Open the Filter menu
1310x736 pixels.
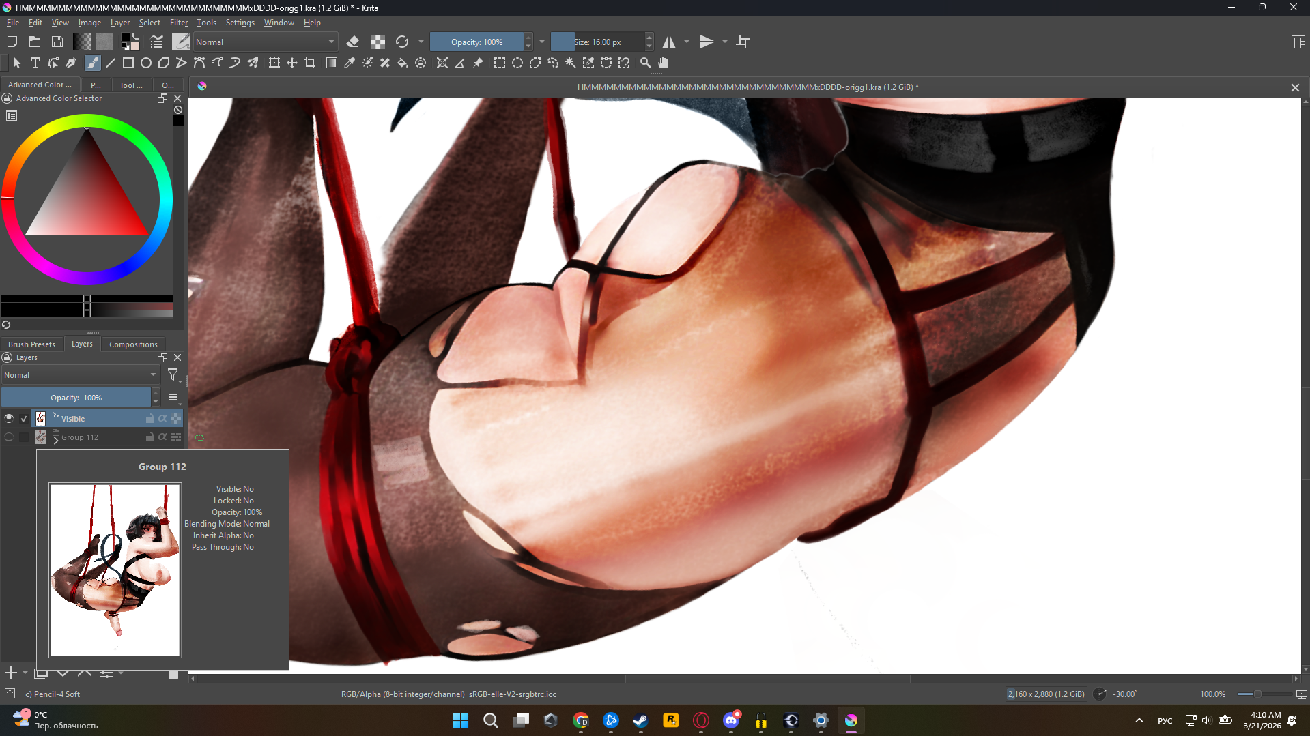pos(178,23)
